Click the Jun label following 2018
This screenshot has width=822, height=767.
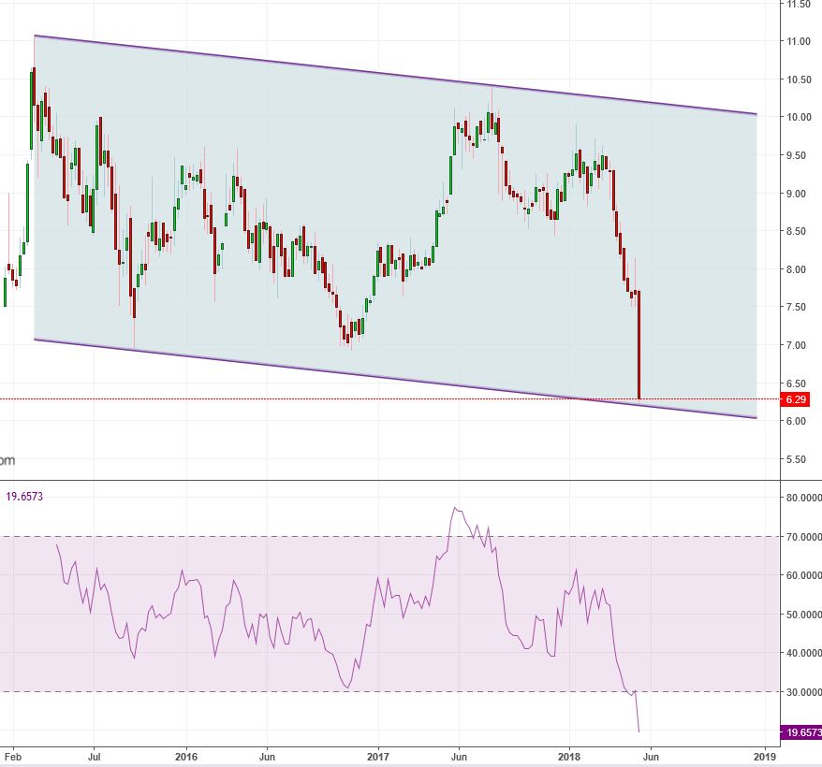point(651,757)
